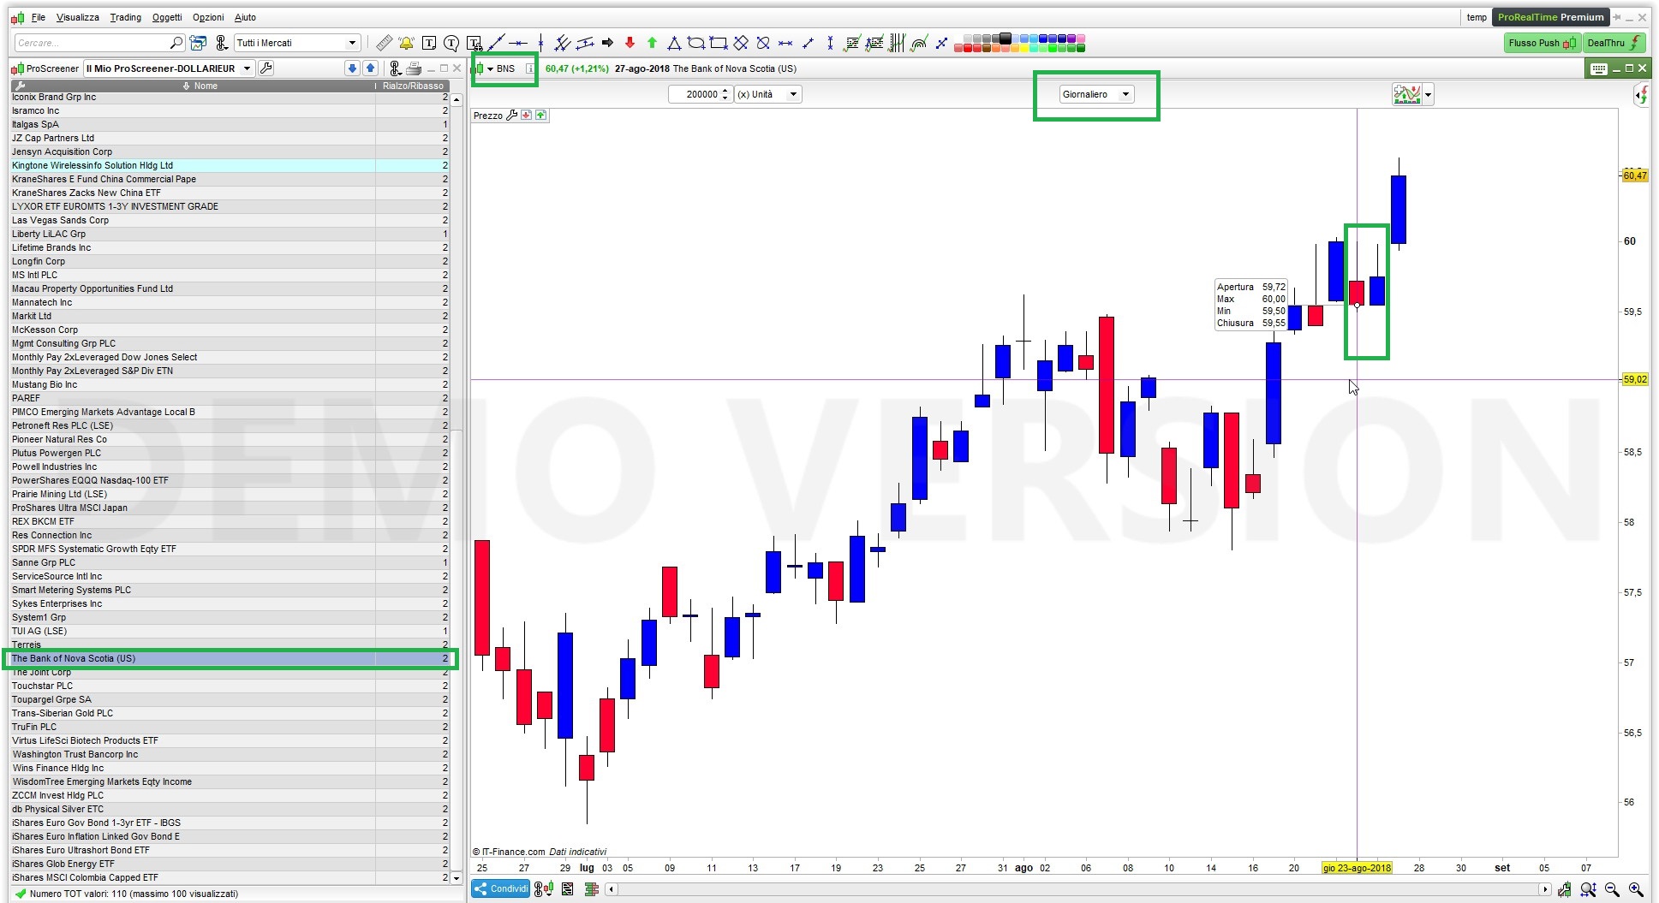Screen dimensions: 1659x903
Task: Pick the yellow color swatch
Action: [1024, 48]
